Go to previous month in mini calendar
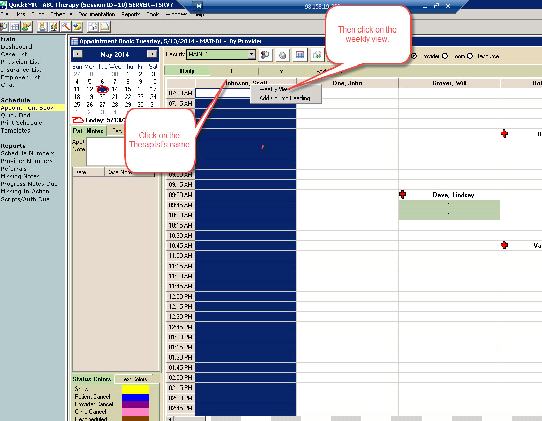The image size is (542, 421). tap(77, 54)
